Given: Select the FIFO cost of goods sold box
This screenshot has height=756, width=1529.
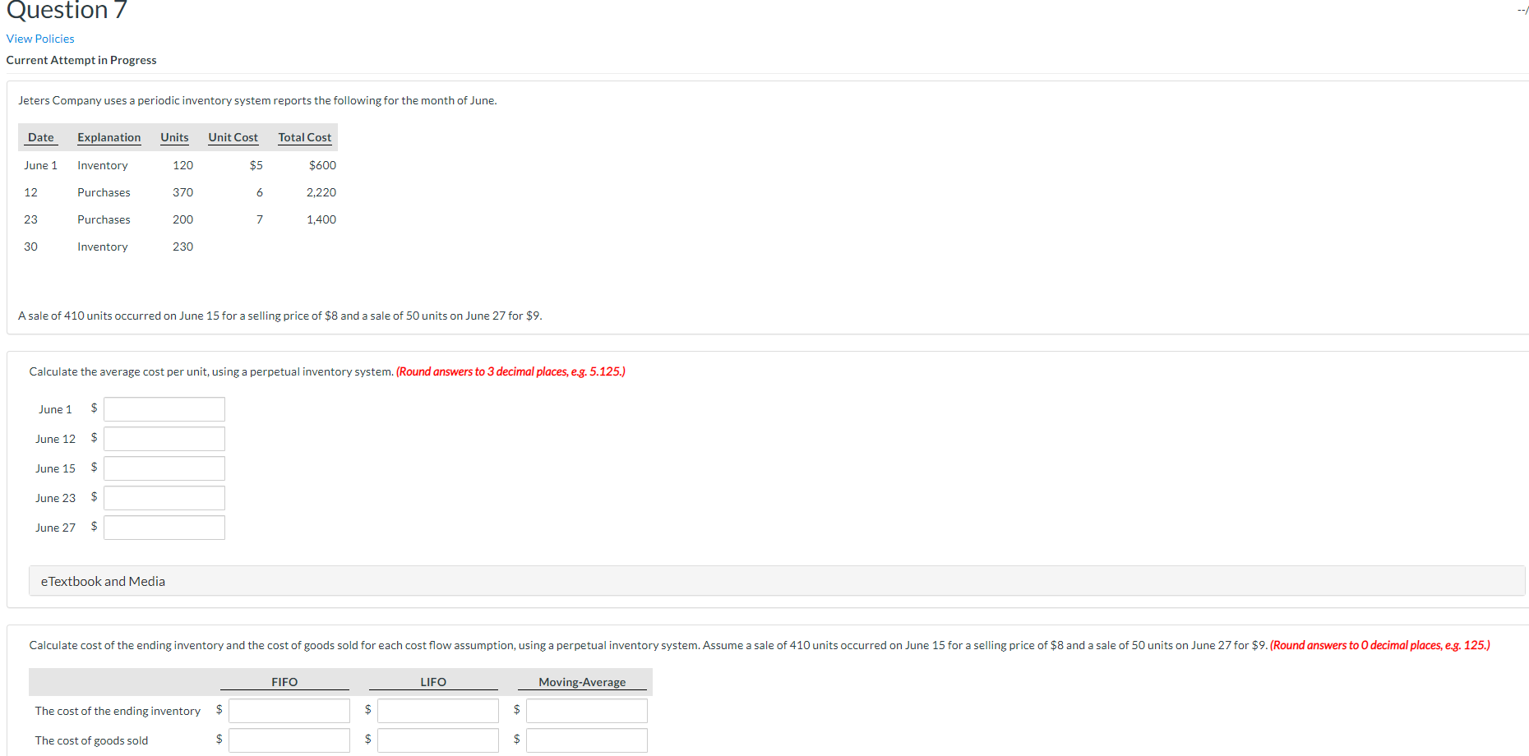Looking at the screenshot, I should pyautogui.click(x=289, y=740).
